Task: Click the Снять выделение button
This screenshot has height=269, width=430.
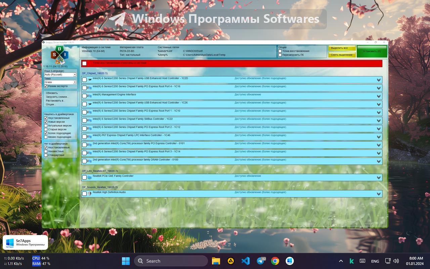Action: point(342,55)
